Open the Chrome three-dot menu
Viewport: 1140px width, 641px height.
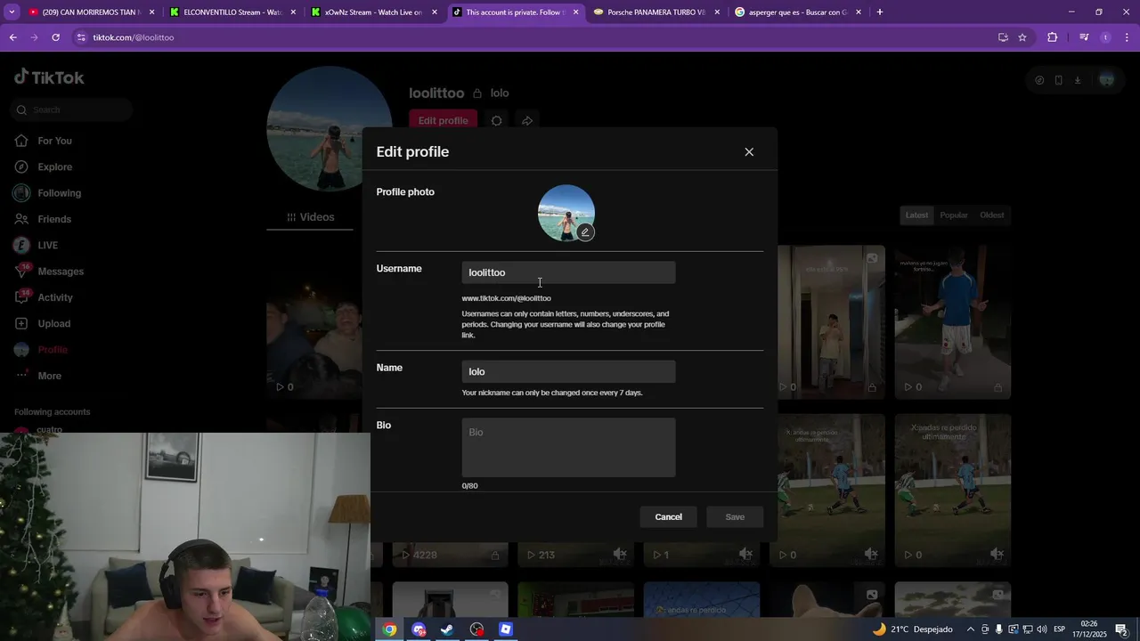1128,37
